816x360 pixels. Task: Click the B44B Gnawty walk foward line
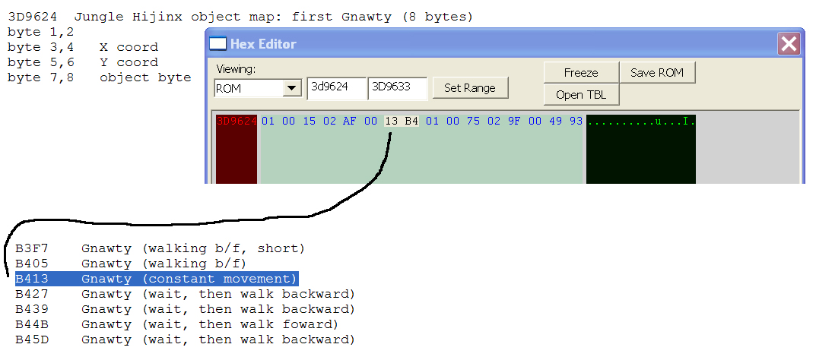coord(176,324)
